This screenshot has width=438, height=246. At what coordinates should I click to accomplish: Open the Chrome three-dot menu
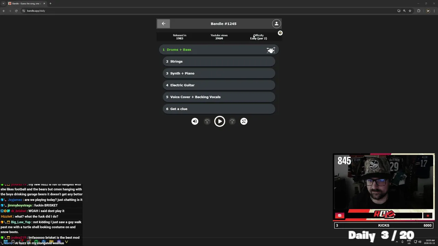click(x=434, y=11)
